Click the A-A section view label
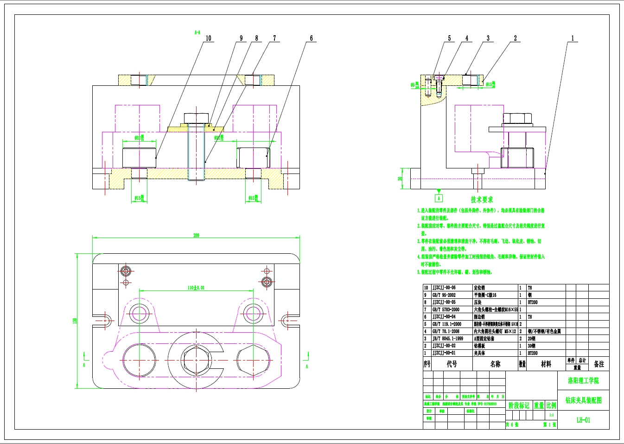Viewport: 624px width, 444px height. pyautogui.click(x=197, y=32)
